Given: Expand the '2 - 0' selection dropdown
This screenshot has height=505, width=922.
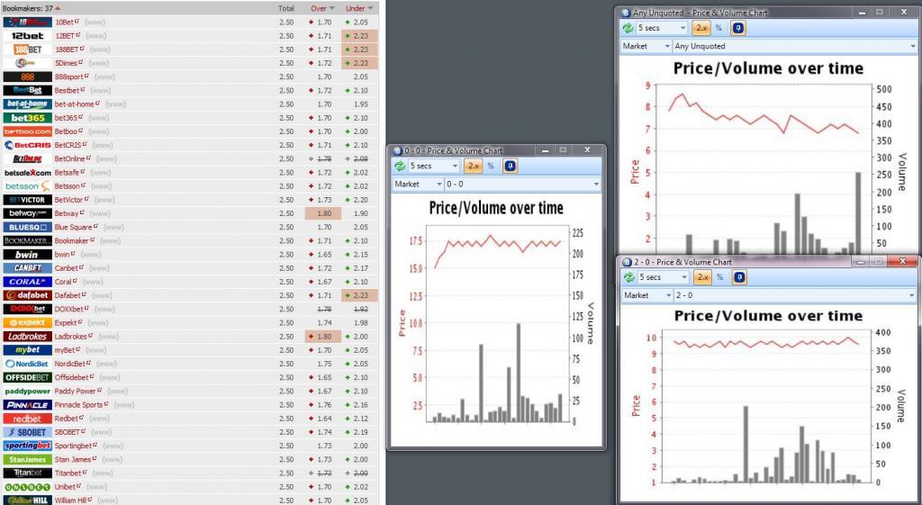Looking at the screenshot, I should pyautogui.click(x=795, y=295).
